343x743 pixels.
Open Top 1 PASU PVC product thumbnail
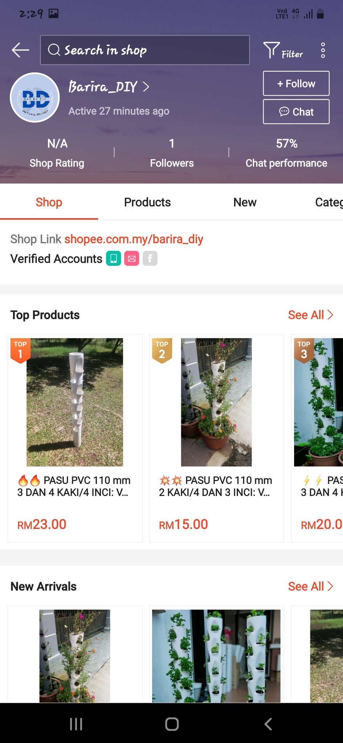[75, 402]
